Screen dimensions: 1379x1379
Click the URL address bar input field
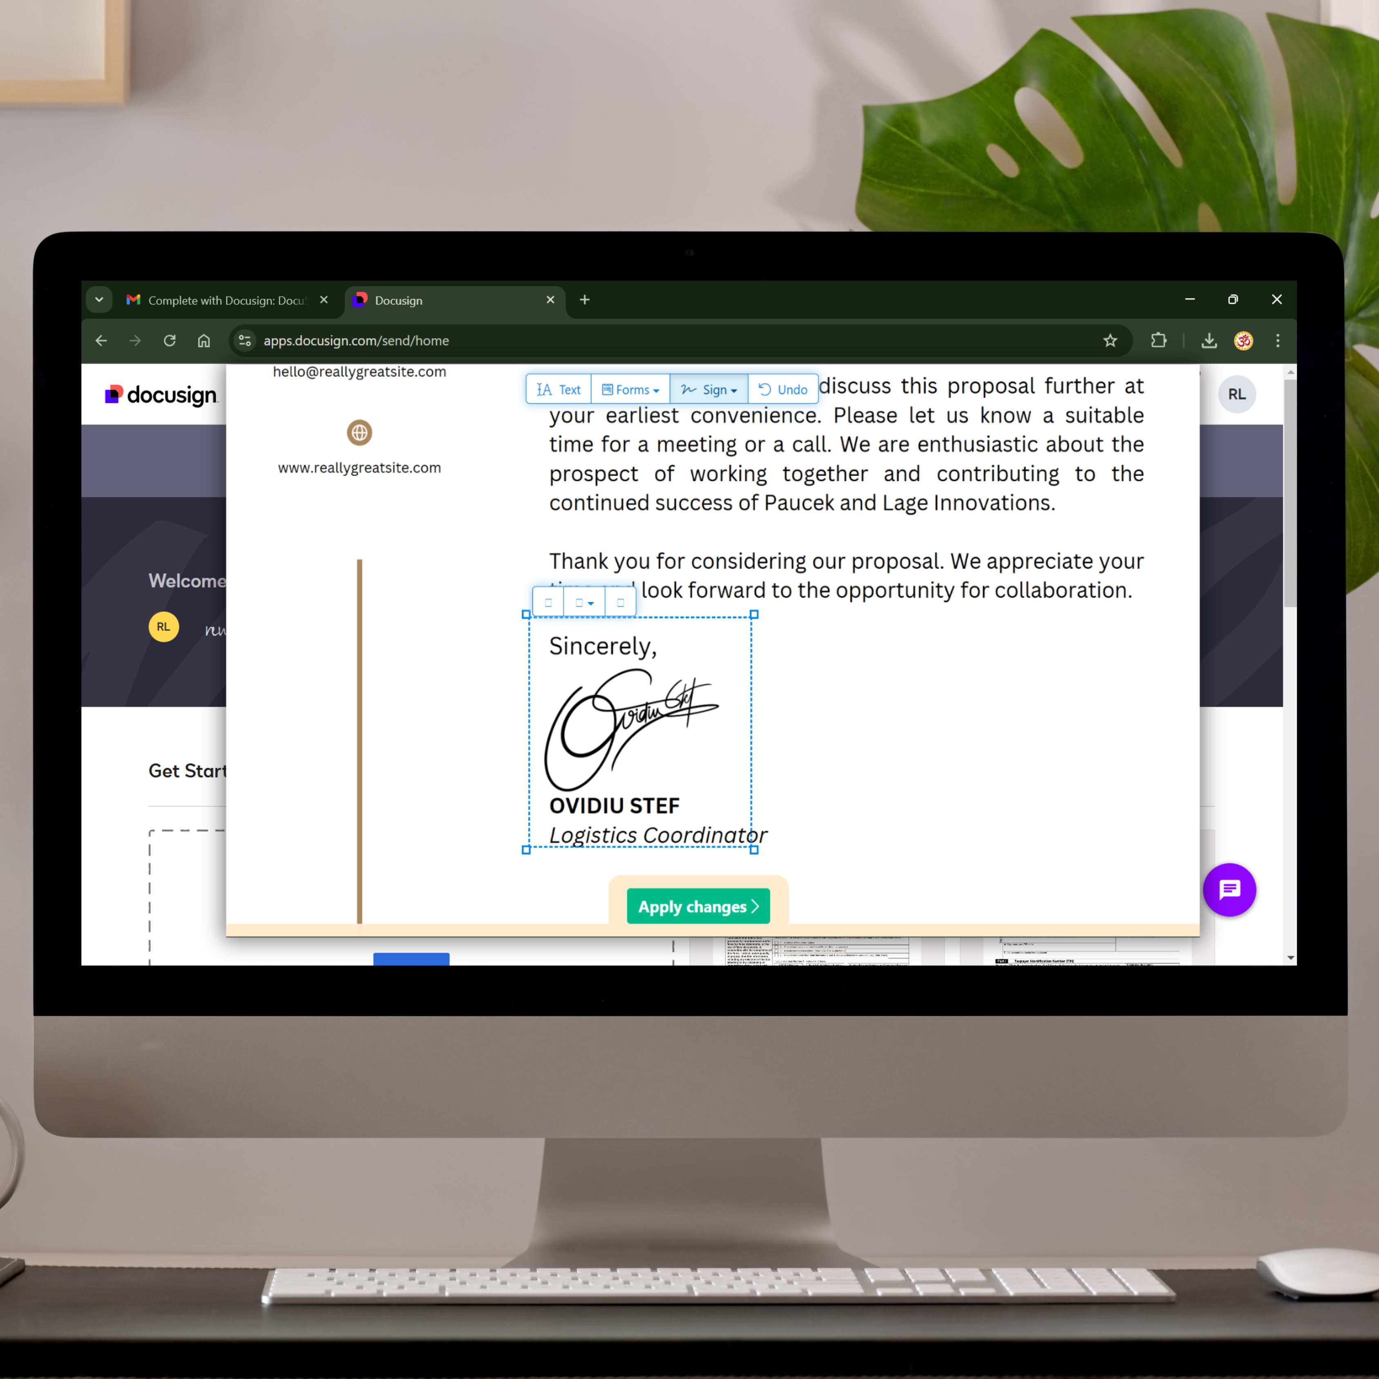click(669, 340)
